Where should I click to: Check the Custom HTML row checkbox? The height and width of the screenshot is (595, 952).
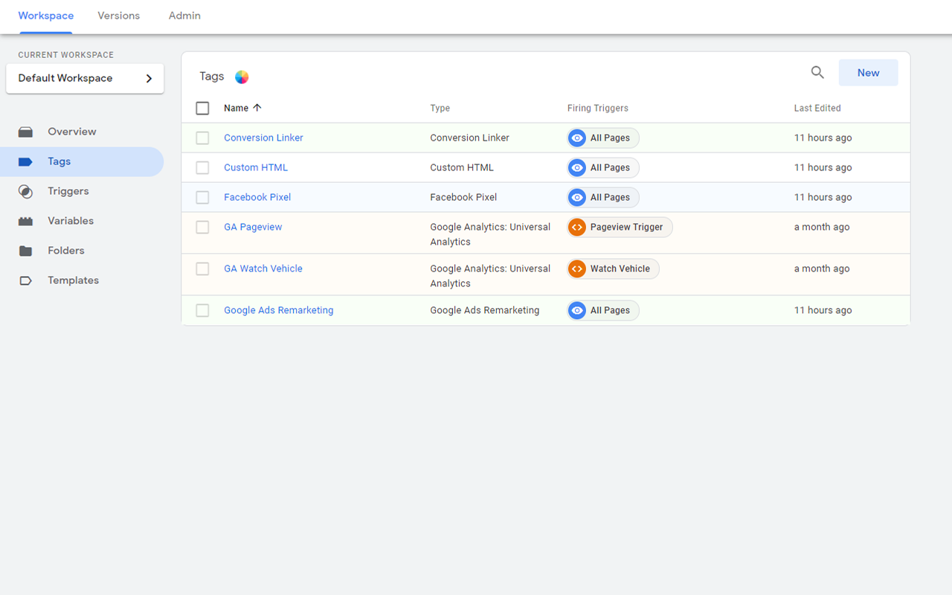[202, 167]
